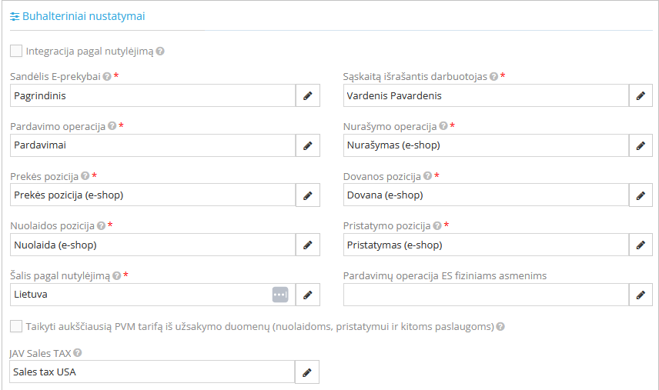Click pencil icon beside Pardavimo operacija

point(308,145)
